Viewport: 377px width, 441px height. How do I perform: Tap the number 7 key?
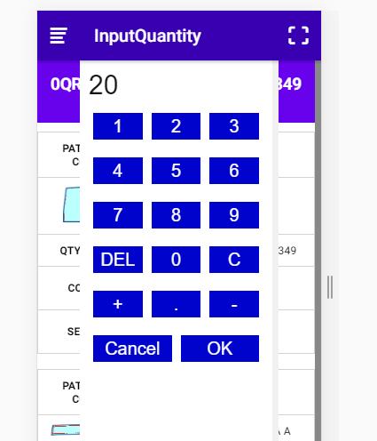click(118, 215)
